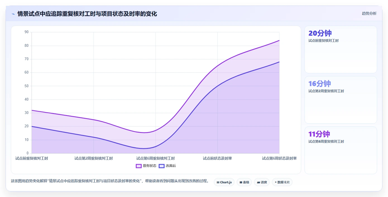Screen dimensions: 388x197
Task: Select the 进度 tag
Action: click(262, 182)
